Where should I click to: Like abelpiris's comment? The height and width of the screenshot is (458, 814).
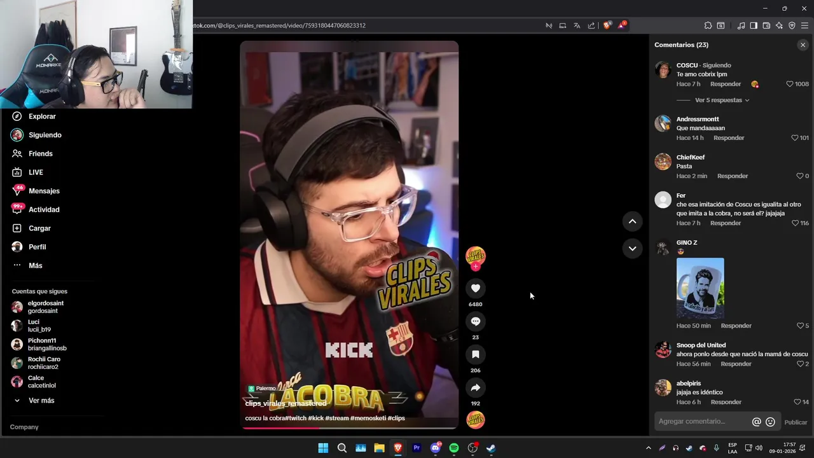[797, 402]
